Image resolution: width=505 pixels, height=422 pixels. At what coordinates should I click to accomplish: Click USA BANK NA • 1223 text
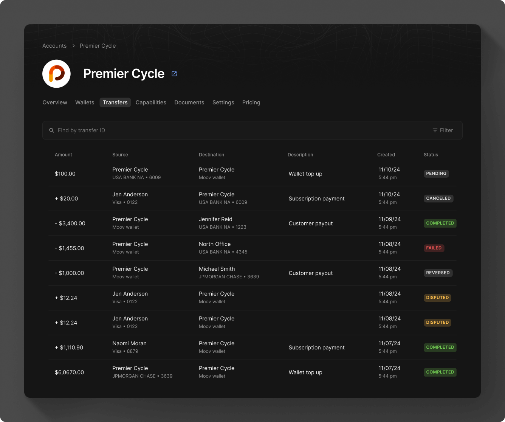pos(223,227)
